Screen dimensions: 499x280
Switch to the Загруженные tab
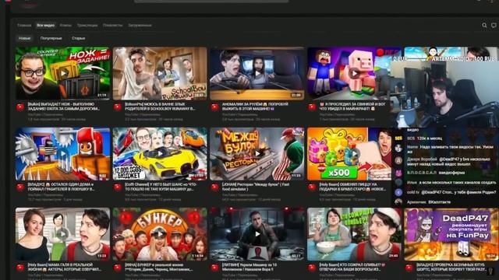140,26
